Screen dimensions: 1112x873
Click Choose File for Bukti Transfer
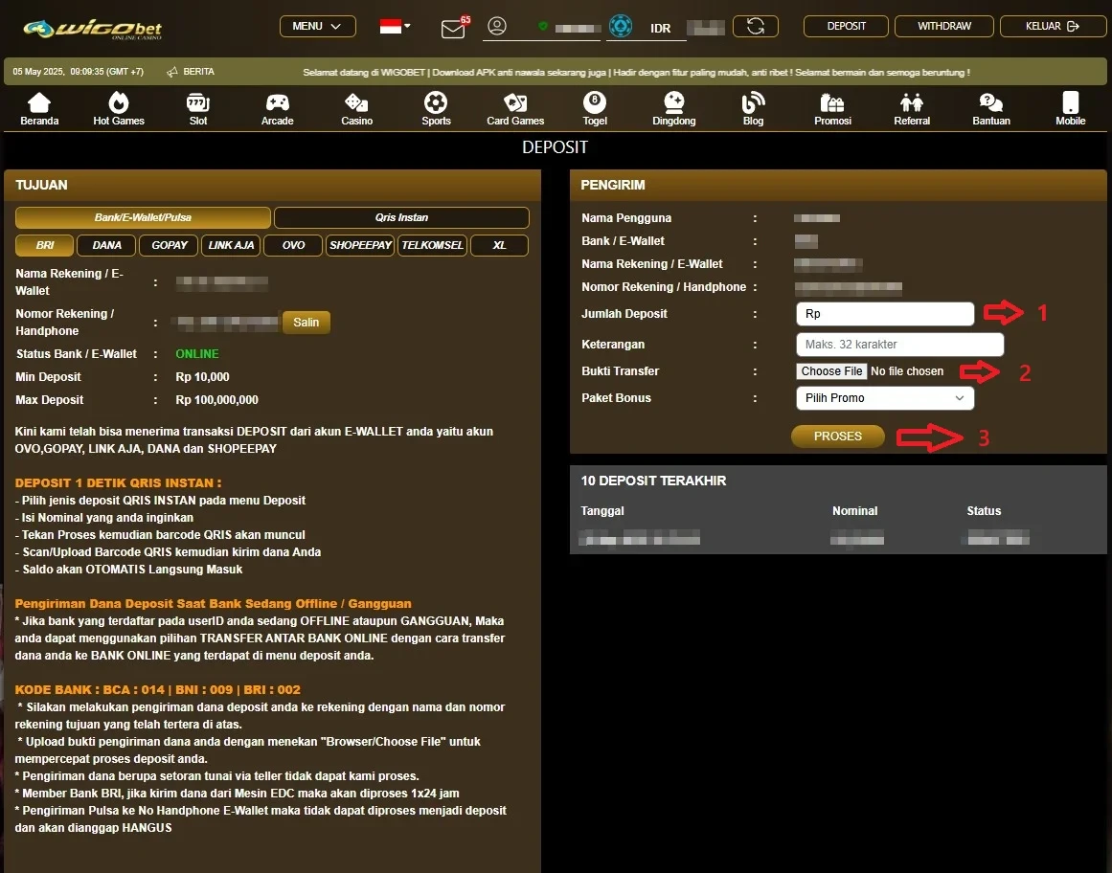pyautogui.click(x=831, y=371)
